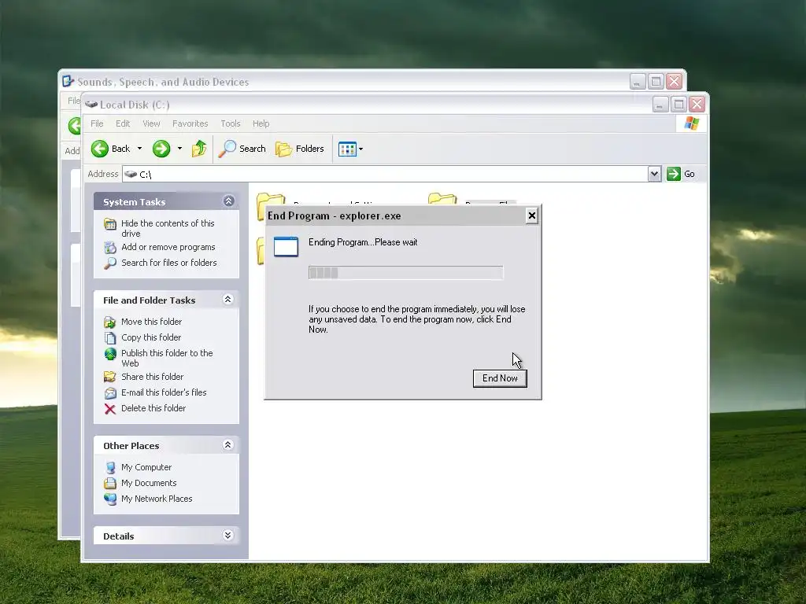Minimize the Local Disk (C:) window
This screenshot has height=604, width=806.
coord(660,105)
